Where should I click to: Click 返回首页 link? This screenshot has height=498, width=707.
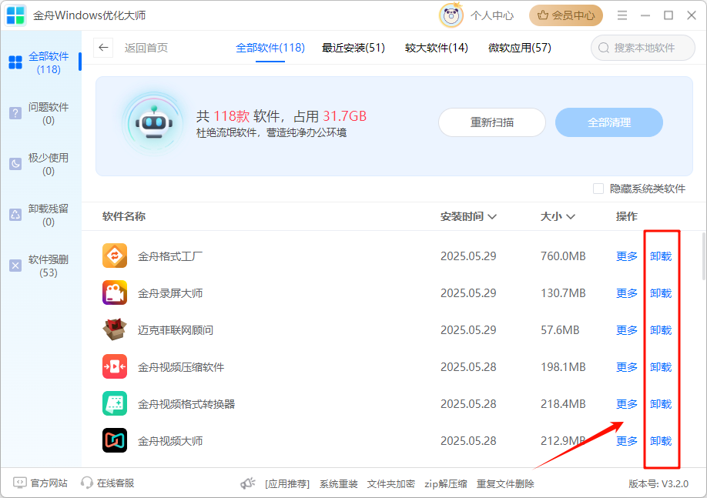[x=146, y=48]
